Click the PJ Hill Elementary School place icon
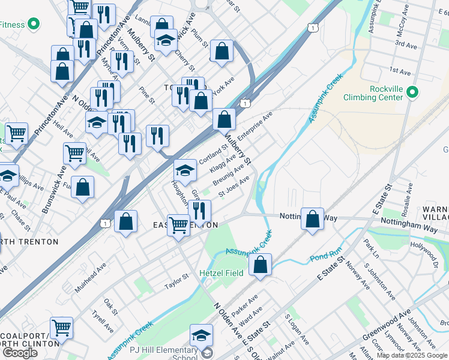This screenshot has width=449, height=360. [x=206, y=353]
